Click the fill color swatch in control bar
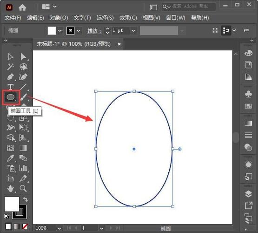The height and width of the screenshot is (233, 258). click(52, 31)
